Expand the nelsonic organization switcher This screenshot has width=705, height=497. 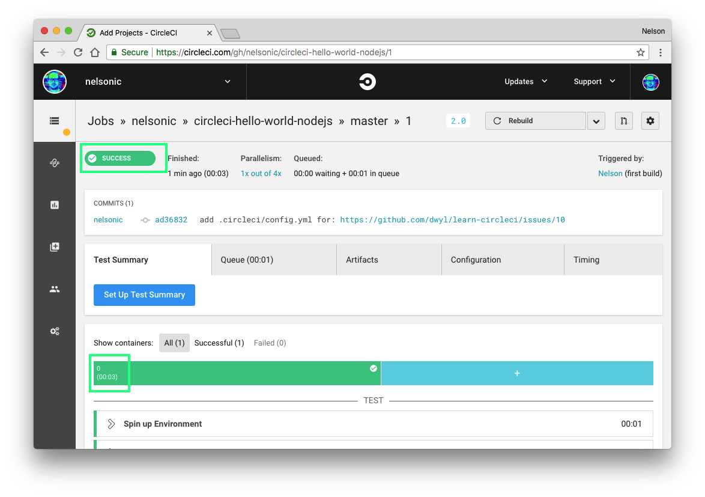coord(228,82)
